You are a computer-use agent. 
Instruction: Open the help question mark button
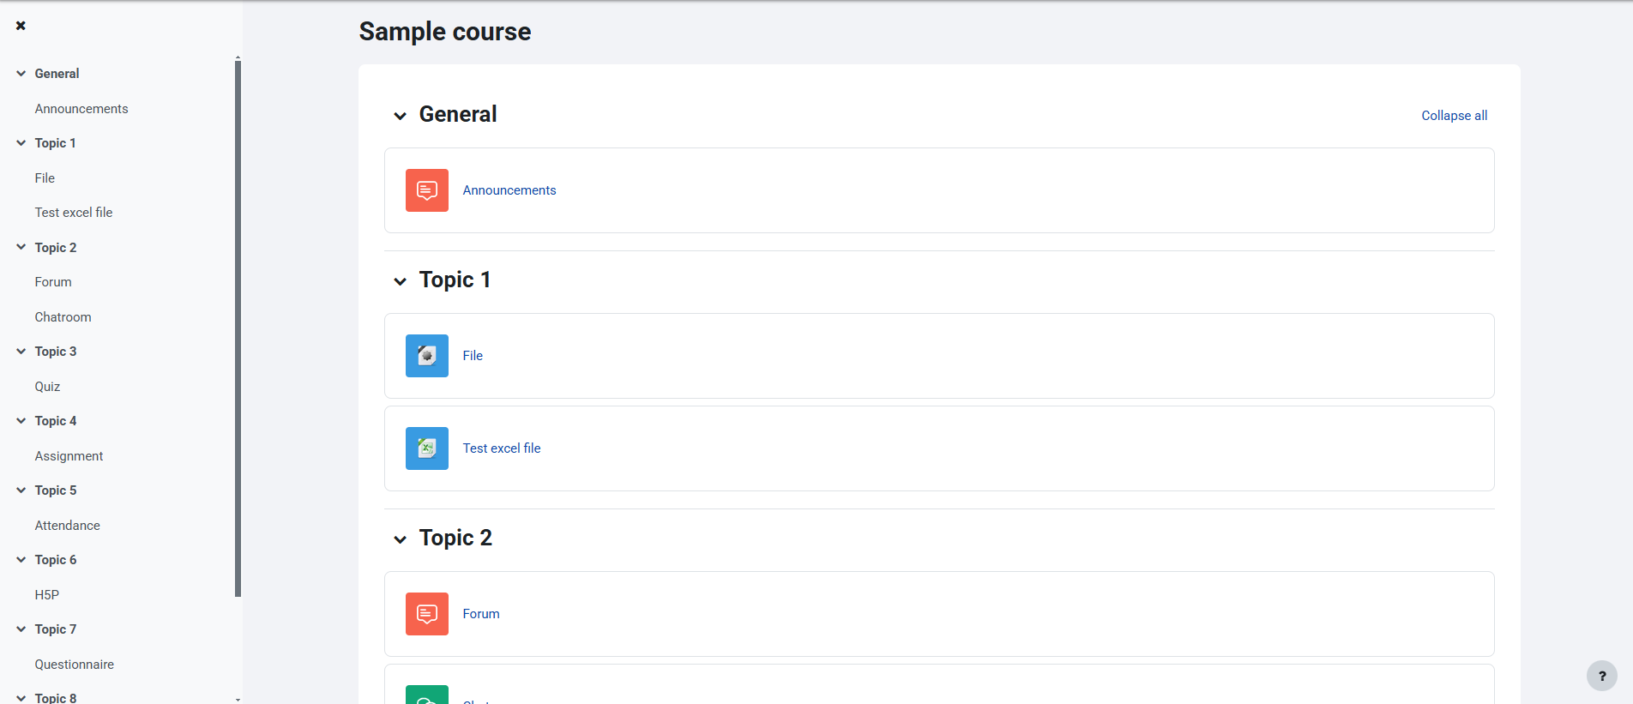tap(1601, 676)
